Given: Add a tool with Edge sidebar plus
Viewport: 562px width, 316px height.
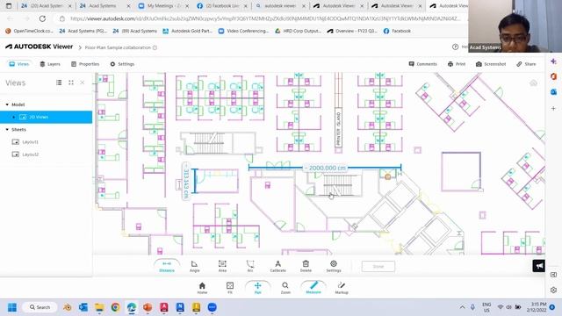Looking at the screenshot, I should (x=554, y=108).
